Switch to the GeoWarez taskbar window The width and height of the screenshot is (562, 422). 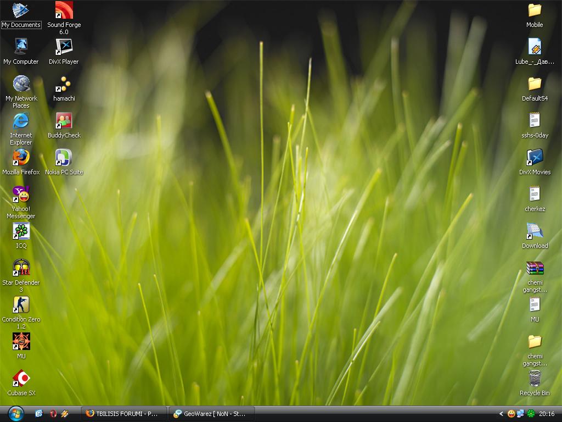point(212,414)
